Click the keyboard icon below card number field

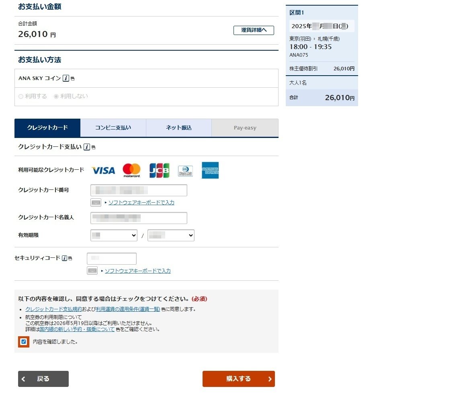pyautogui.click(x=96, y=202)
